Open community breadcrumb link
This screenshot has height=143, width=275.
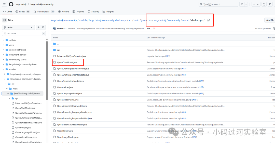click(174, 20)
